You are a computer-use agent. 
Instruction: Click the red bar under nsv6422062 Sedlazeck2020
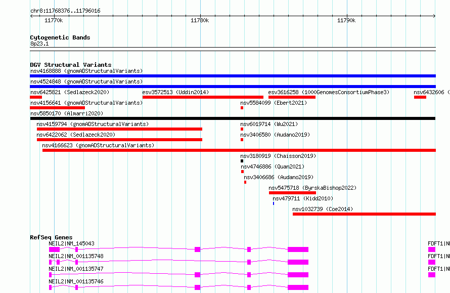(119, 140)
